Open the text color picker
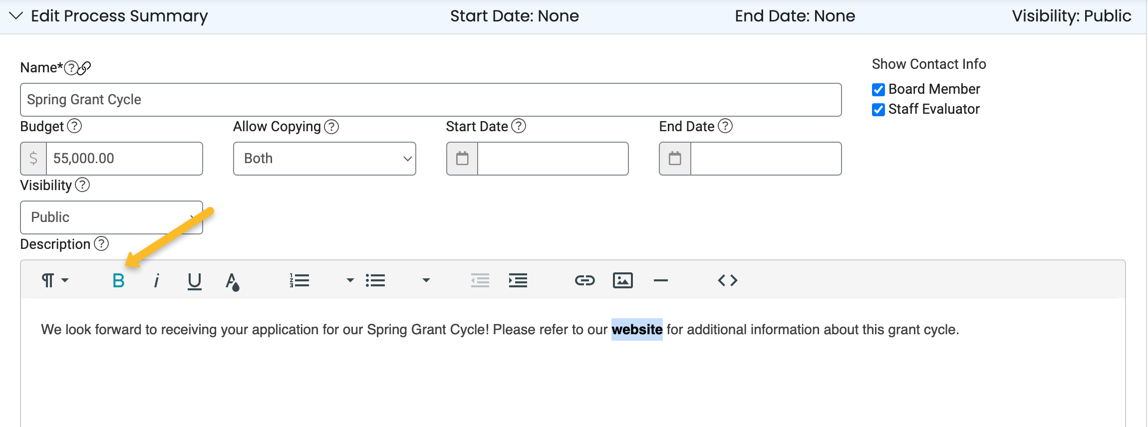 click(x=232, y=281)
